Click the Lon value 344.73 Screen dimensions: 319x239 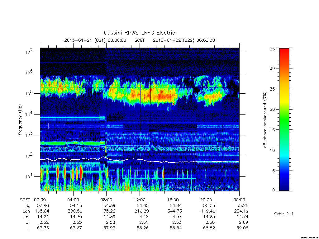tap(174, 211)
